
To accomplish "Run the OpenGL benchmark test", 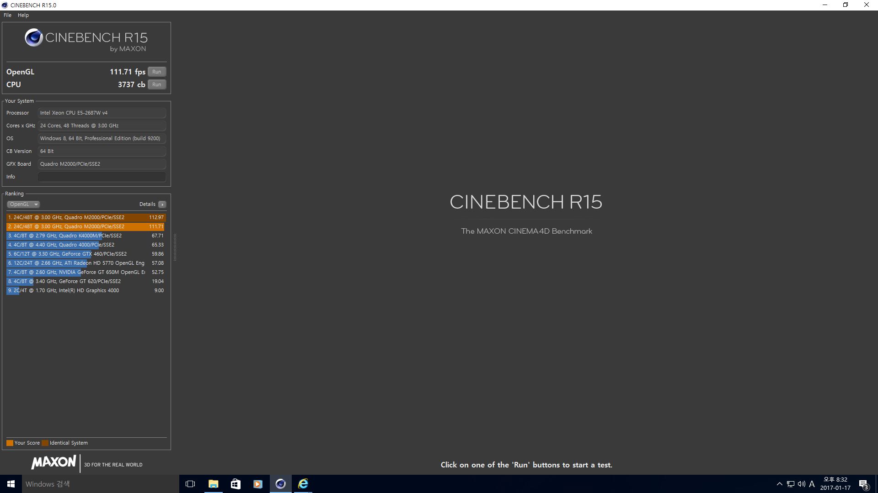I will (156, 72).
